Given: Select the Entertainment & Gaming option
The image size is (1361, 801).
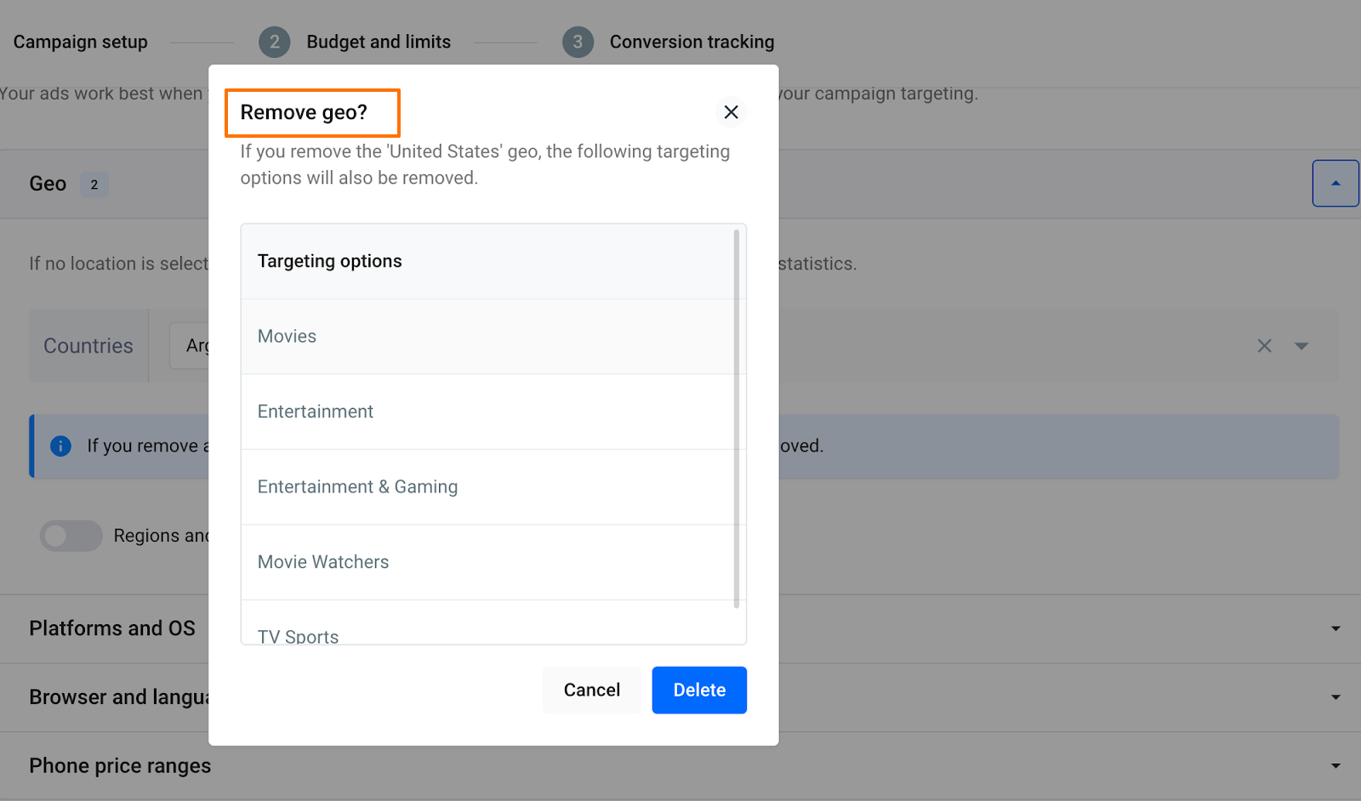Looking at the screenshot, I should pos(357,486).
